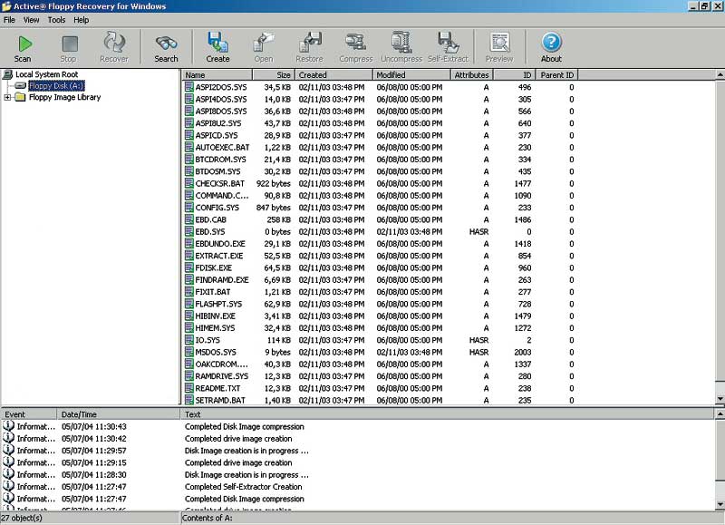Click the Restore toolbar icon
This screenshot has height=525, width=725.
click(310, 42)
